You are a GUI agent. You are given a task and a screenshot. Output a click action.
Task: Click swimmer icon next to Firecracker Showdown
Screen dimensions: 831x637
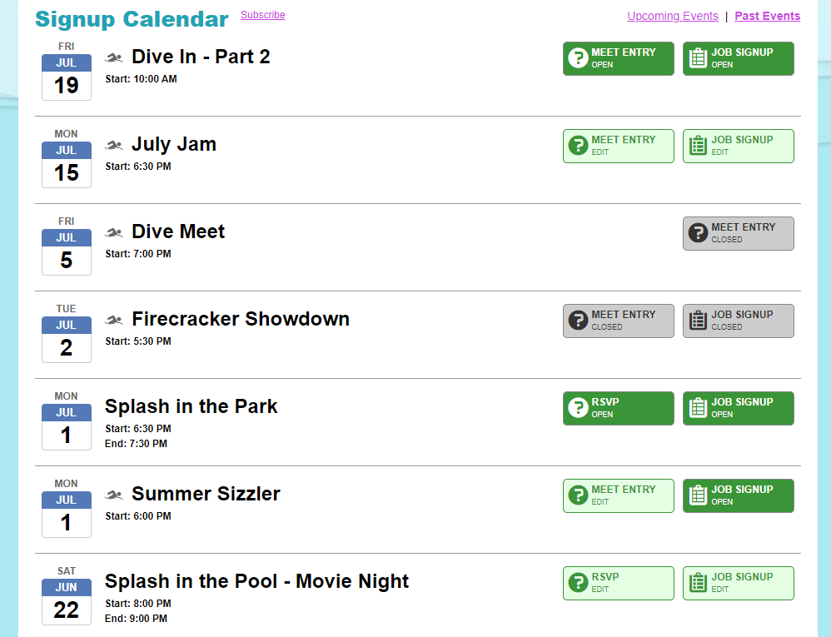114,320
